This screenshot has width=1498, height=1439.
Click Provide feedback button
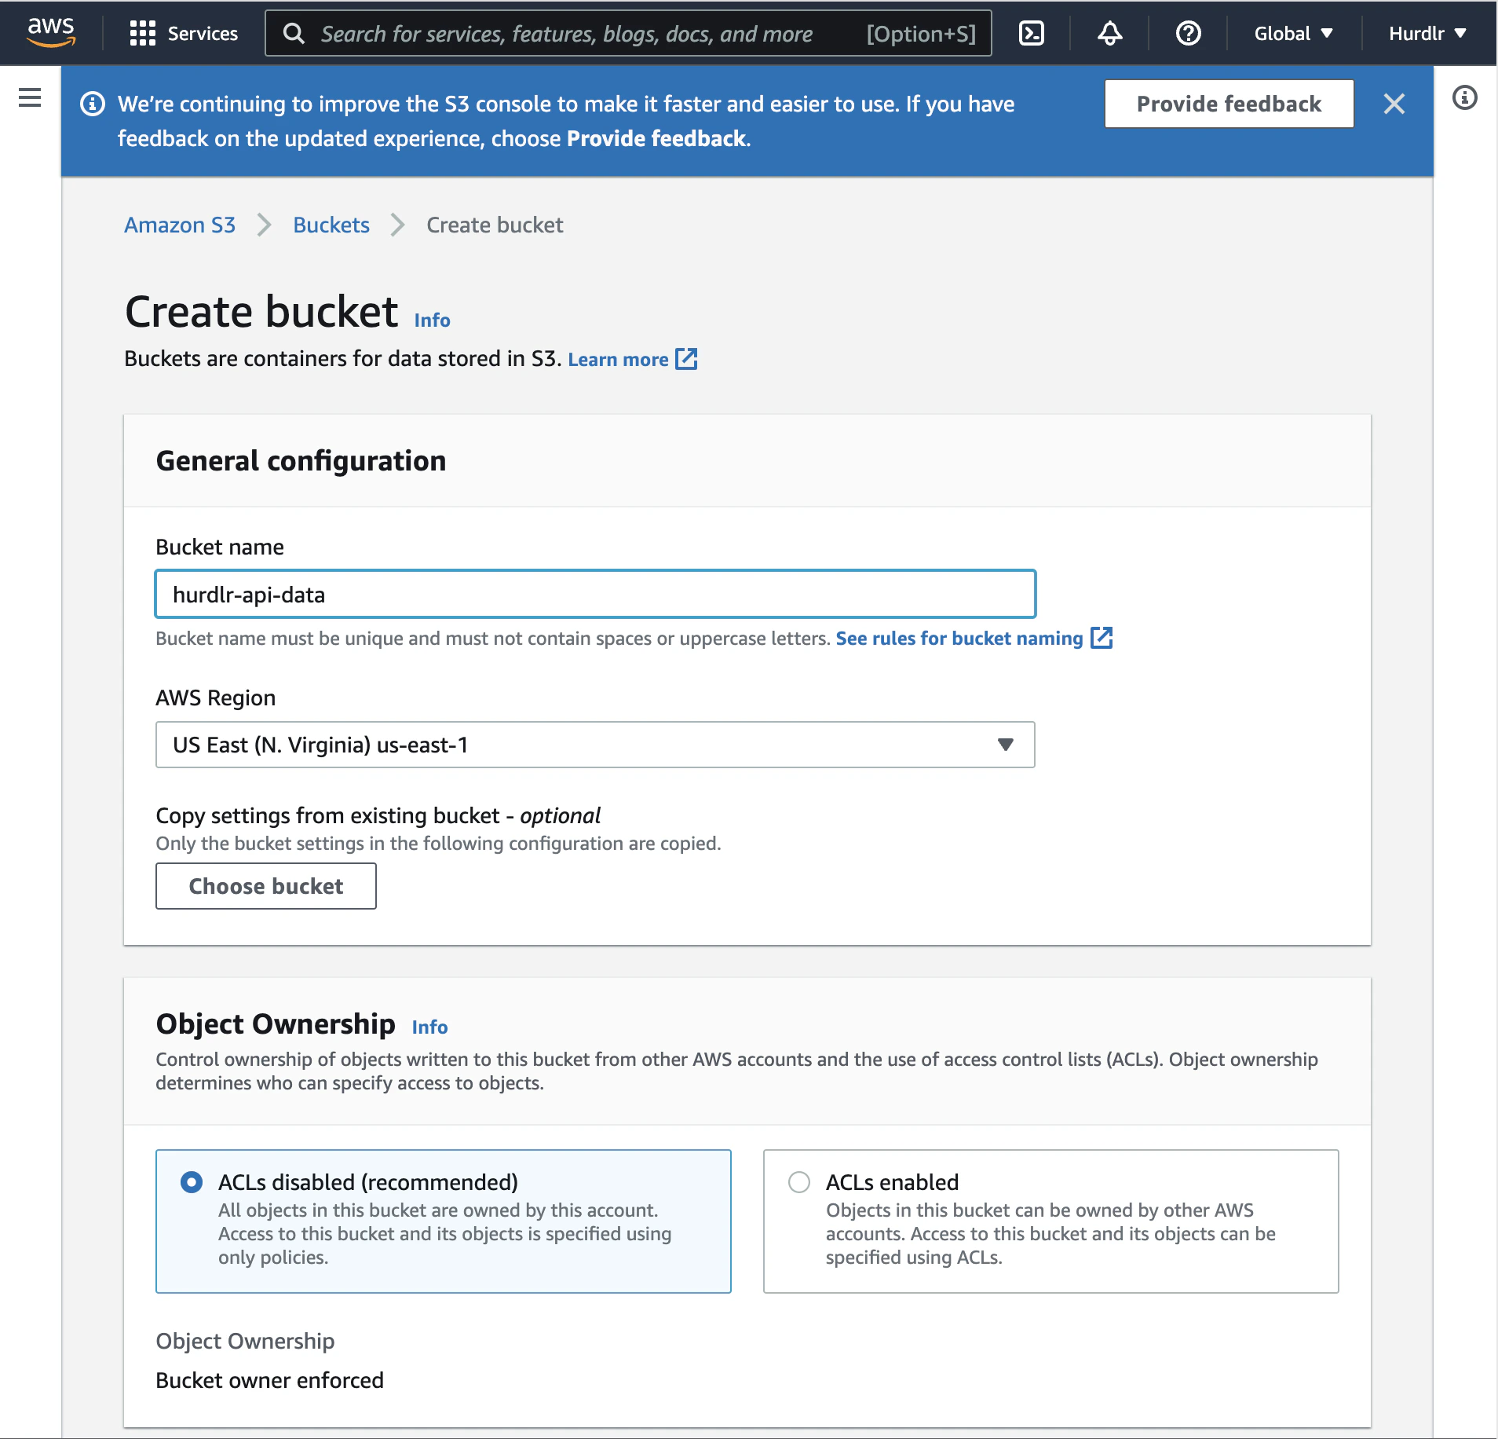click(1229, 104)
